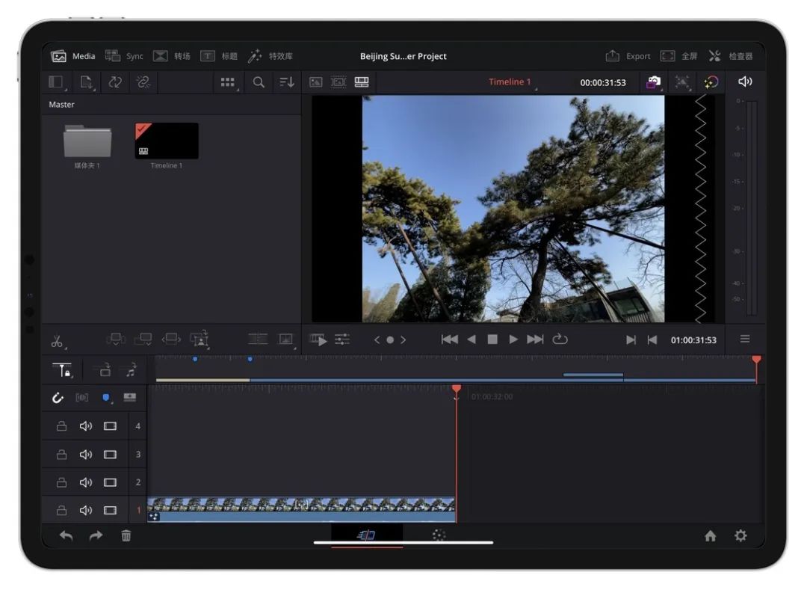Go to the home project manager icon

710,535
